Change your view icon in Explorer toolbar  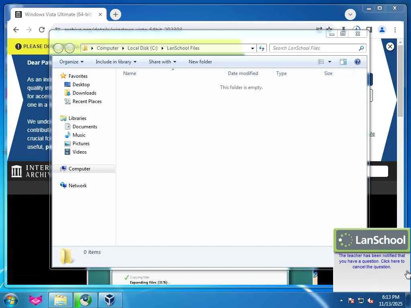(321, 62)
